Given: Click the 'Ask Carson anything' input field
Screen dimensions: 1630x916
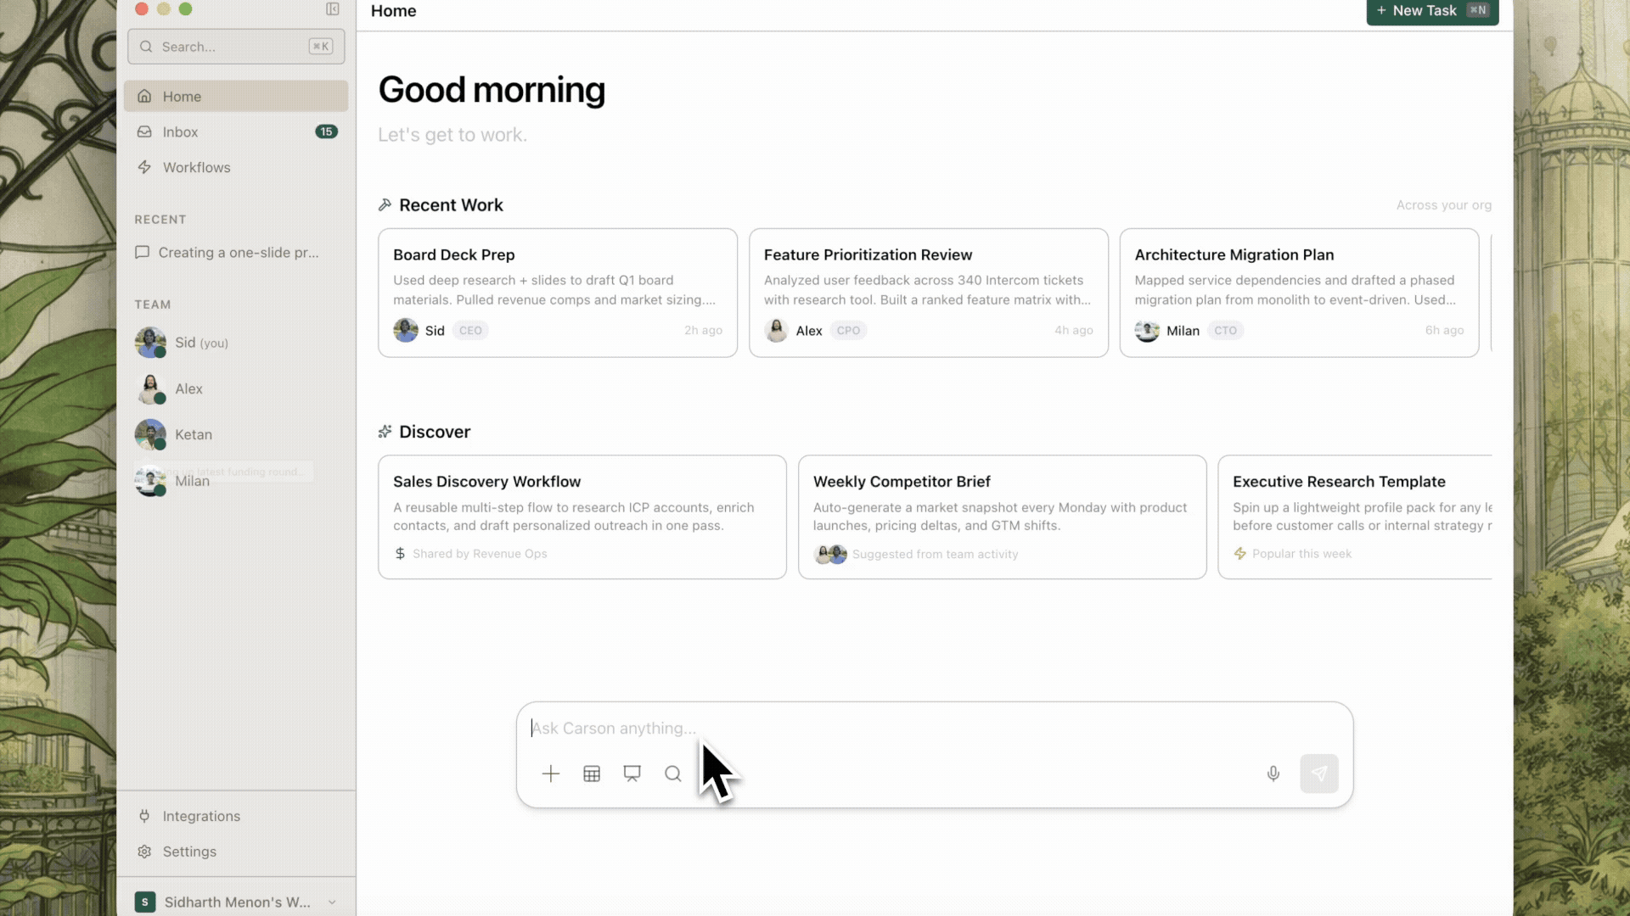Looking at the screenshot, I should (x=849, y=728).
